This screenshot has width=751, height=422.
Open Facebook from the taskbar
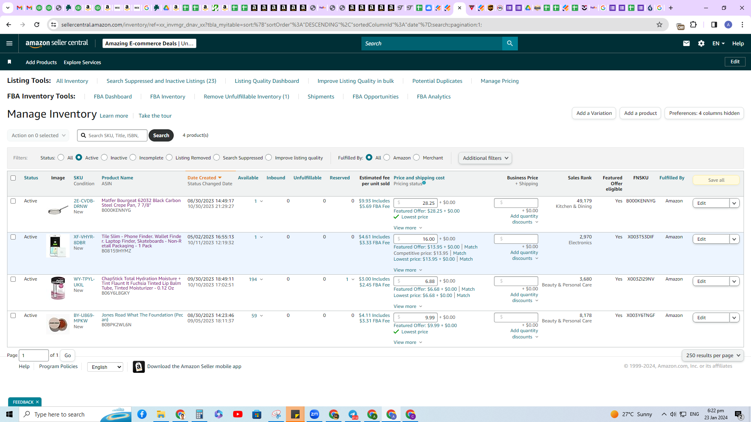click(142, 414)
